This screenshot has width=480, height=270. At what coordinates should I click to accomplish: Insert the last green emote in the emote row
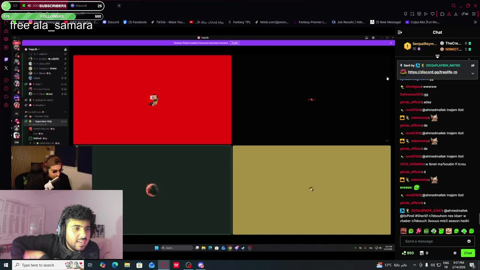coord(471,231)
